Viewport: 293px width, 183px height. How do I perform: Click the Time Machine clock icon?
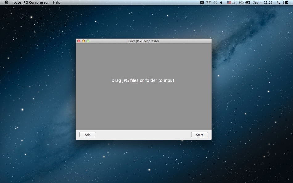(x=215, y=2)
